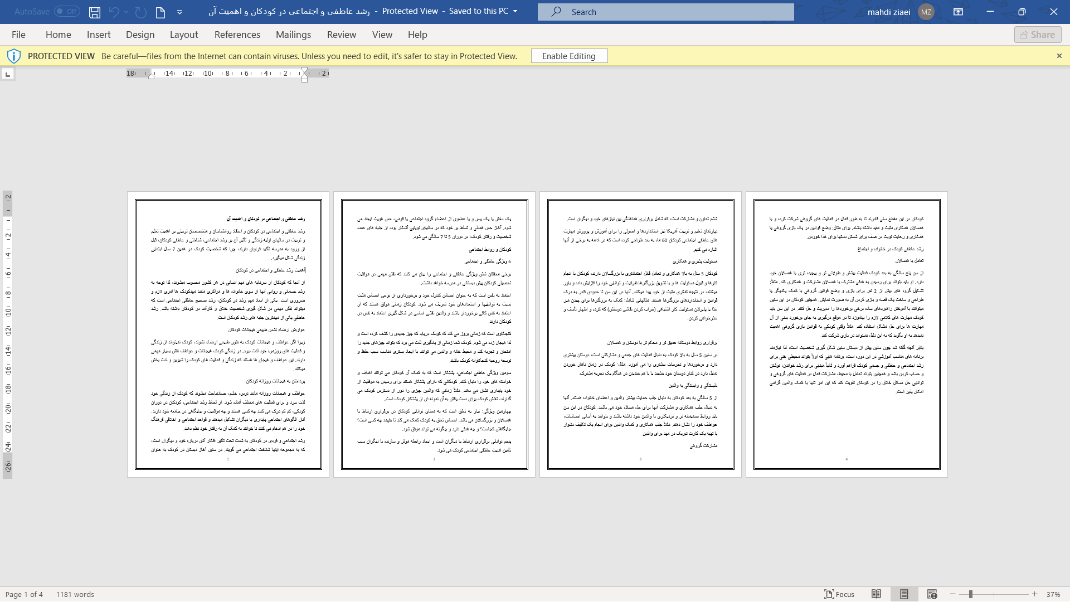Click the 1181 words count
The height and width of the screenshot is (602, 1070).
pyautogui.click(x=75, y=594)
